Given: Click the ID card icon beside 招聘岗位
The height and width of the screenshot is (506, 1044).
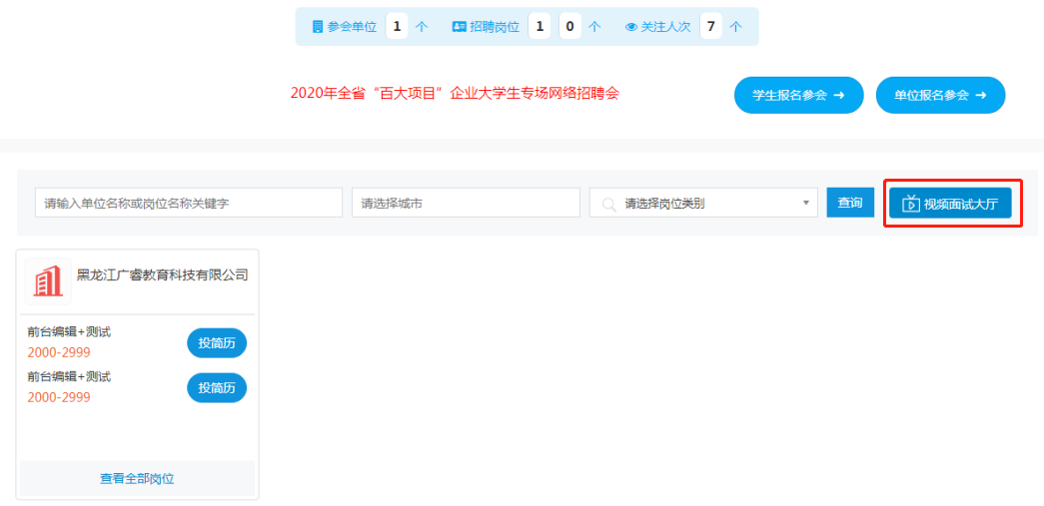Looking at the screenshot, I should click(459, 27).
